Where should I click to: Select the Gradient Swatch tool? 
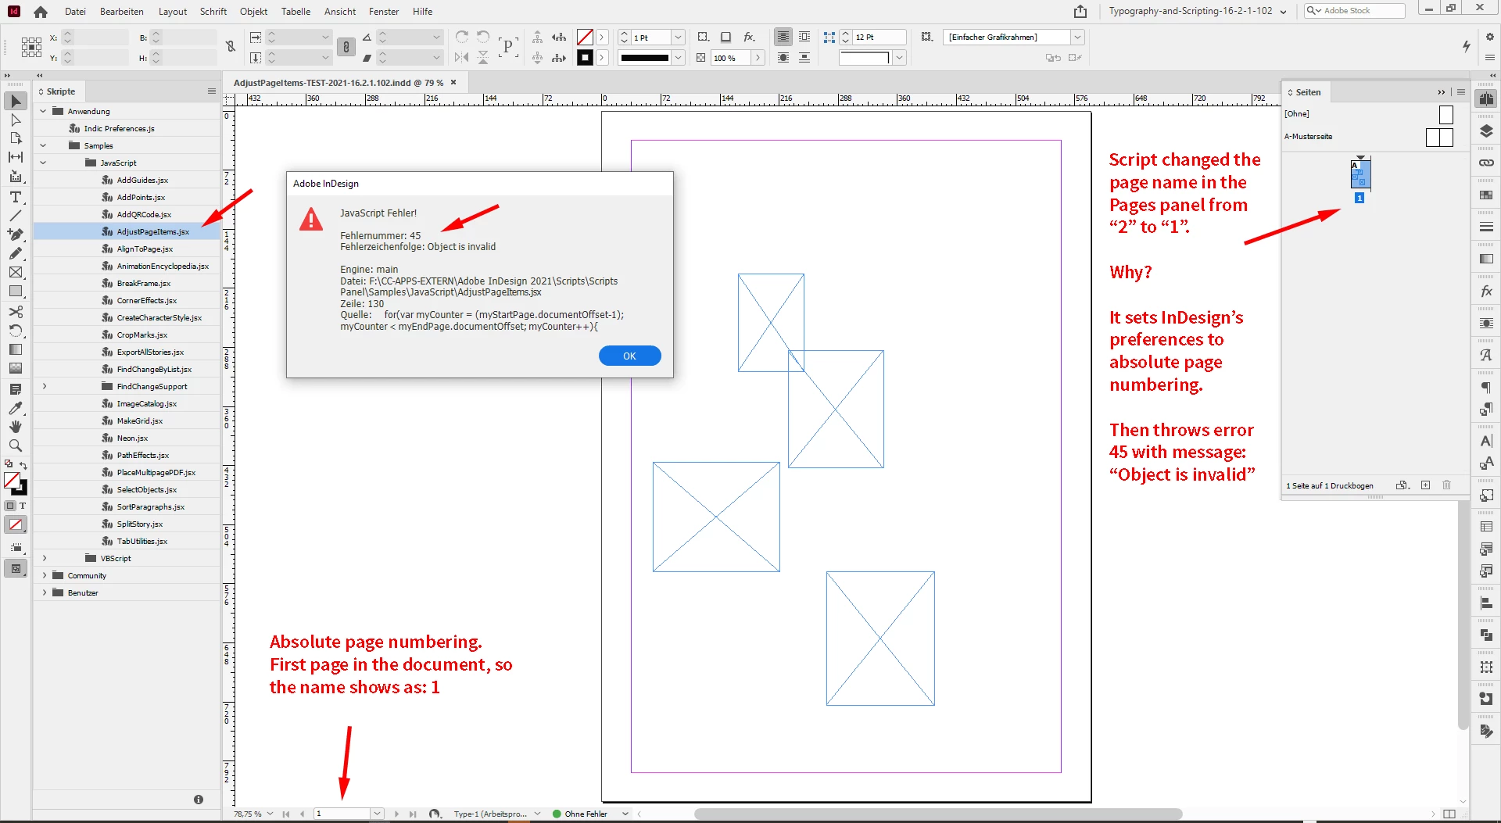coord(16,349)
